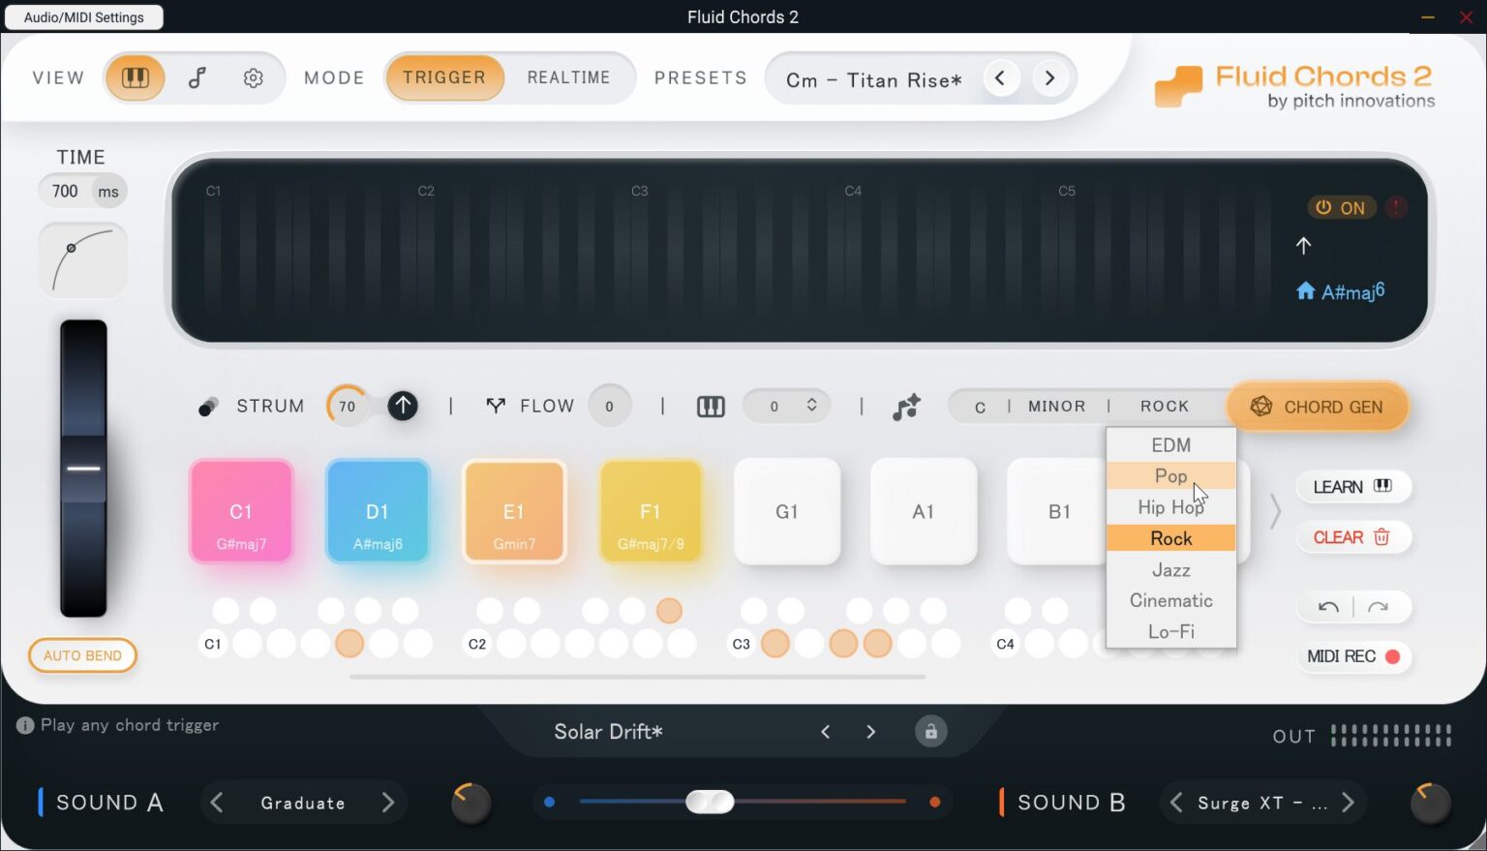Screen dimensions: 1487x851
Task: Click the Flow branching icon
Action: point(497,406)
